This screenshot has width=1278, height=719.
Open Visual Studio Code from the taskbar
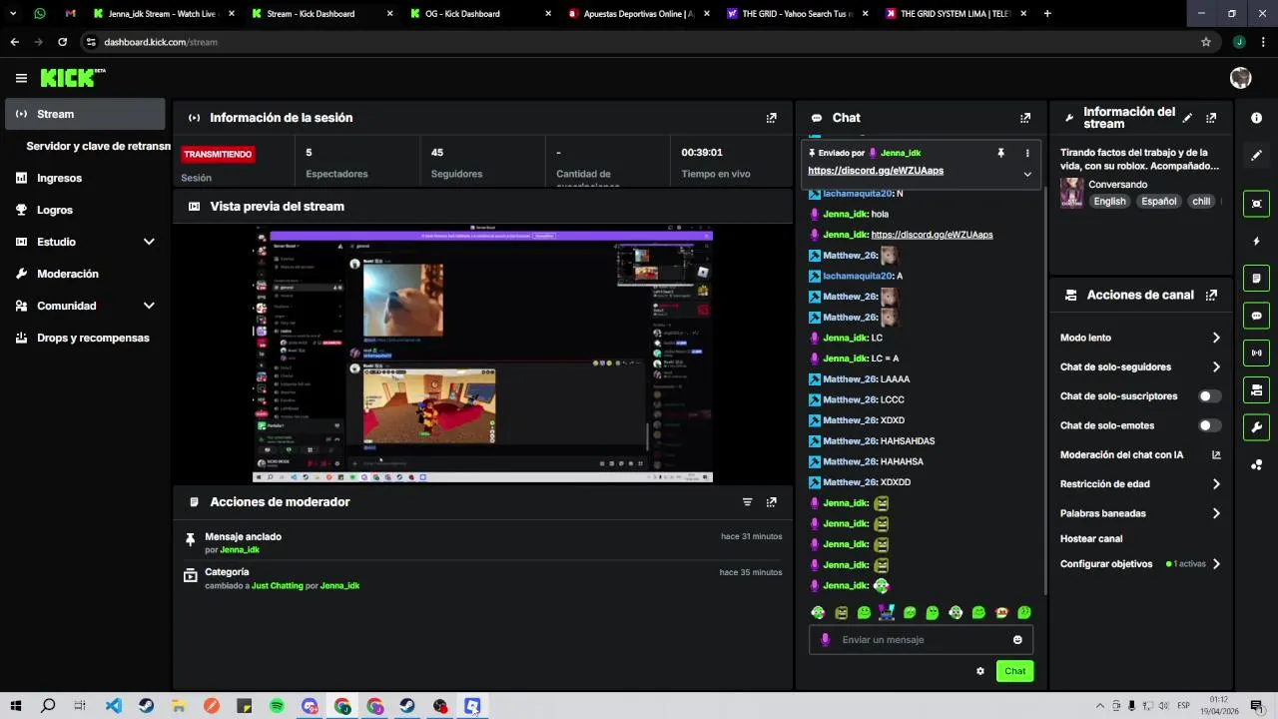click(114, 706)
